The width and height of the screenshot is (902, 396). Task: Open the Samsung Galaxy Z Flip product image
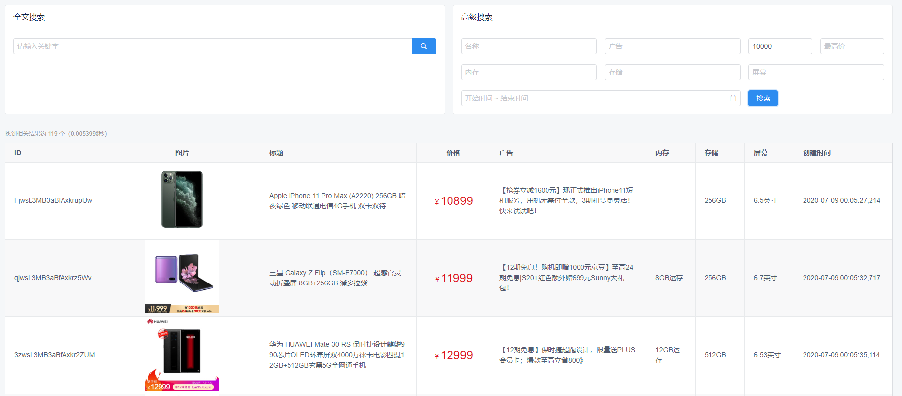(182, 277)
